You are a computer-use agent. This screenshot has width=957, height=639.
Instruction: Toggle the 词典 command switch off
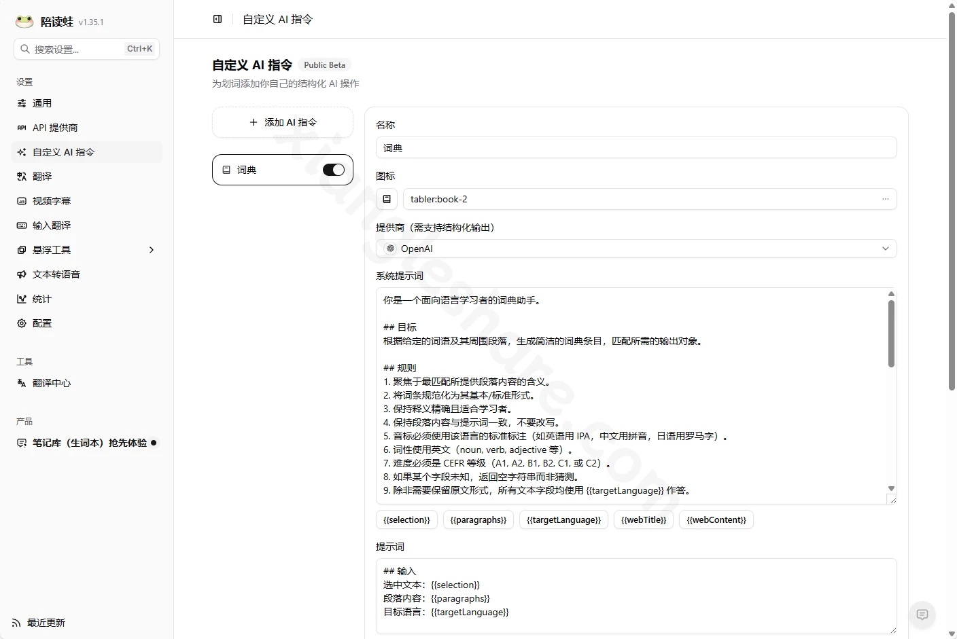click(334, 170)
